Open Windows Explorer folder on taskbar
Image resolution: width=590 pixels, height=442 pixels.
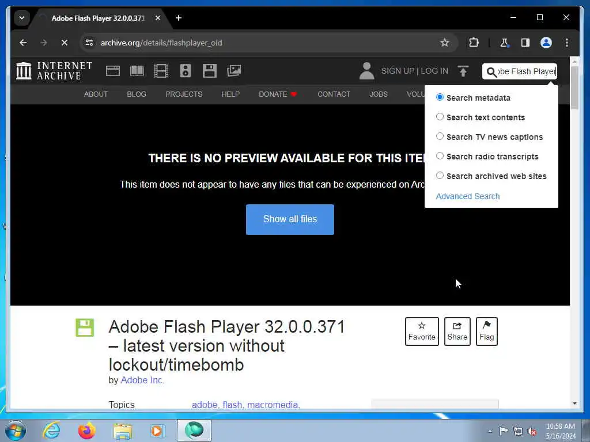click(x=123, y=430)
